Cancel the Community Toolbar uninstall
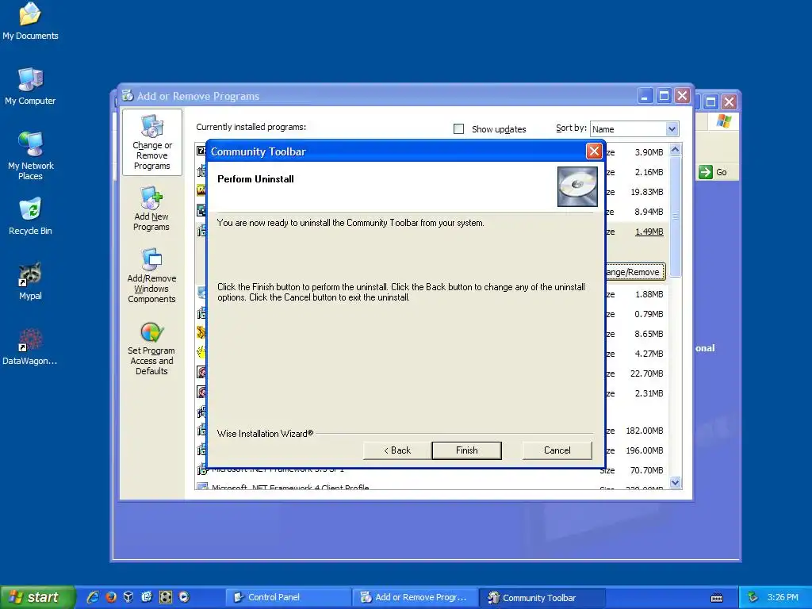The height and width of the screenshot is (609, 812). point(557,450)
